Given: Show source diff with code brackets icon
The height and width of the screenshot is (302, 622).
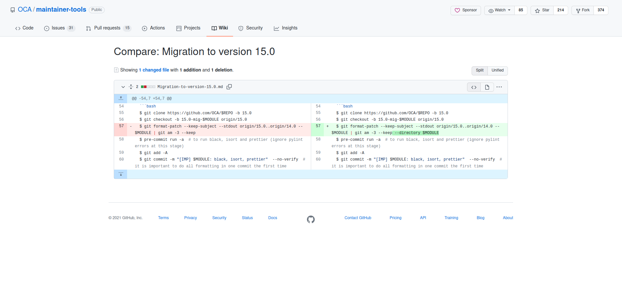Looking at the screenshot, I should click(474, 87).
